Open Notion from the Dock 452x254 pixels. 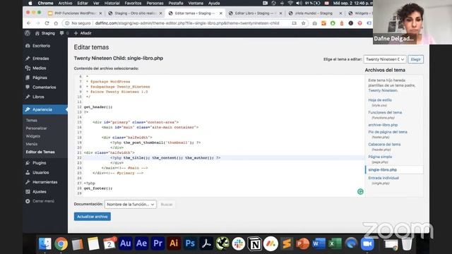click(254, 243)
